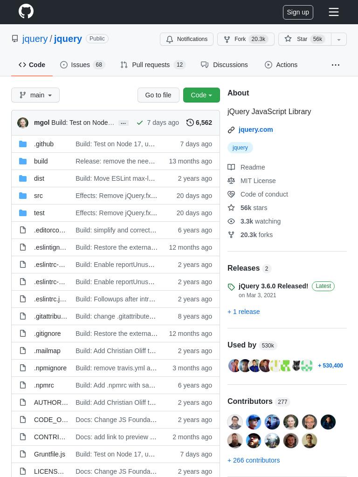
Task: Open the CONTRIBUTING file
Action: coord(49,437)
